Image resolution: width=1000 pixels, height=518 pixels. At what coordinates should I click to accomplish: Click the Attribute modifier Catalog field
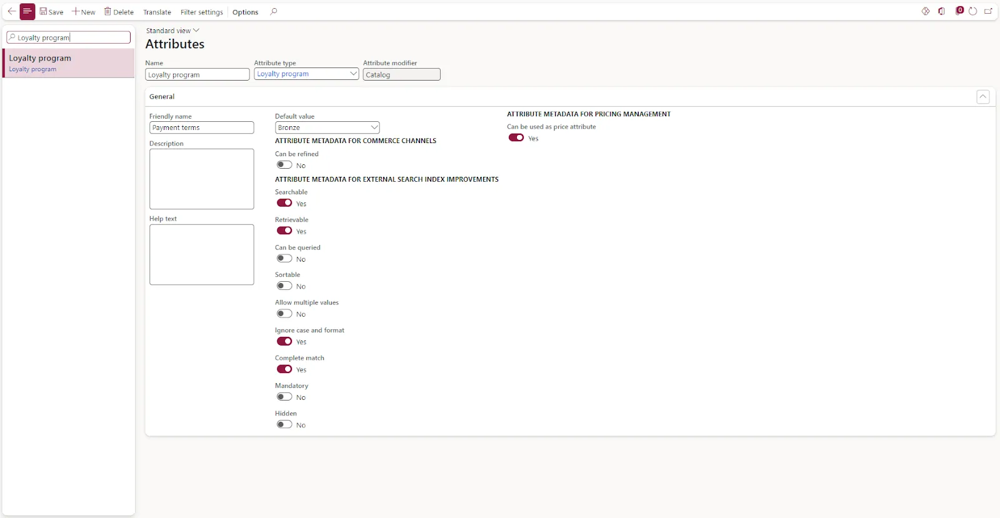[x=401, y=74]
